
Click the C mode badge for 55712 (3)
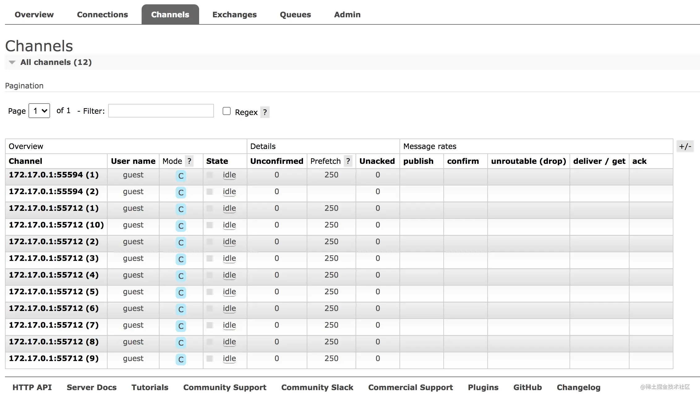coord(181,259)
